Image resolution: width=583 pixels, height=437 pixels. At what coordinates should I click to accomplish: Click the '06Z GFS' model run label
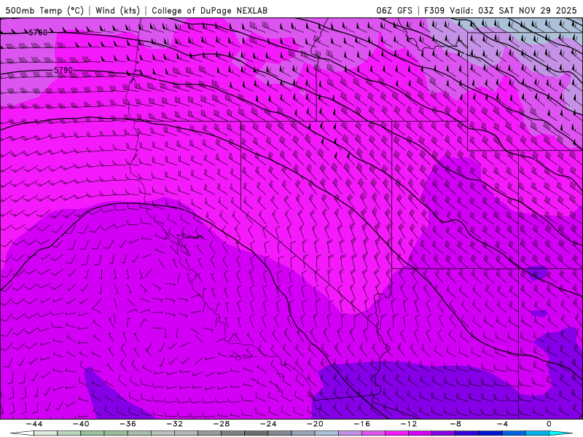point(394,10)
